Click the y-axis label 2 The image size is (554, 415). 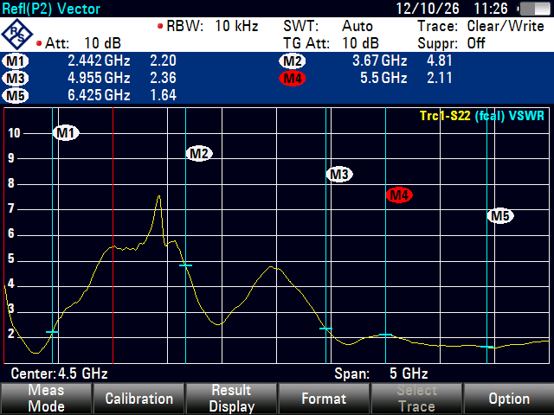pos(10,334)
